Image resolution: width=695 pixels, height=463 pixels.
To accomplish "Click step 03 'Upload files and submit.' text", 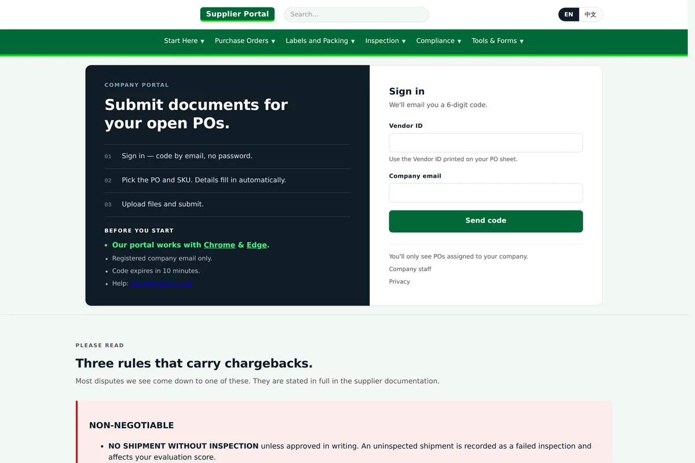I will click(163, 204).
